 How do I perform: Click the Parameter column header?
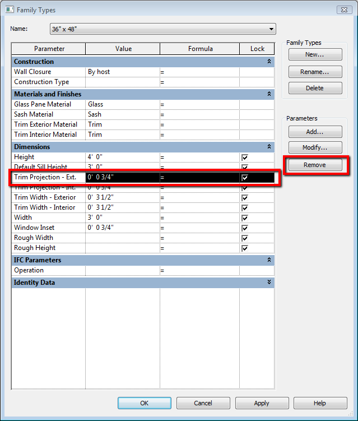49,49
